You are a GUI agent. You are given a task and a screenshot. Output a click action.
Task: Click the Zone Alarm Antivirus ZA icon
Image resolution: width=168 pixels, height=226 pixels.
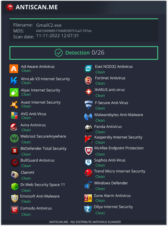click(x=88, y=198)
